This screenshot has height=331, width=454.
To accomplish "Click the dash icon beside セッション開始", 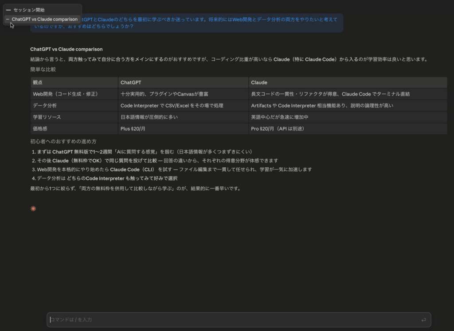I will click(8, 10).
